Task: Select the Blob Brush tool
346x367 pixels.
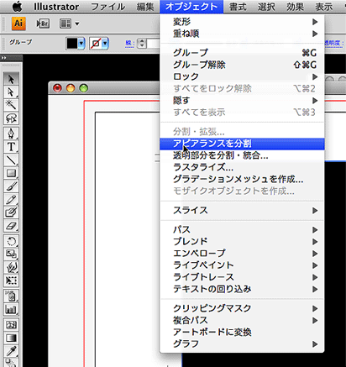Action: pyautogui.click(x=11, y=212)
